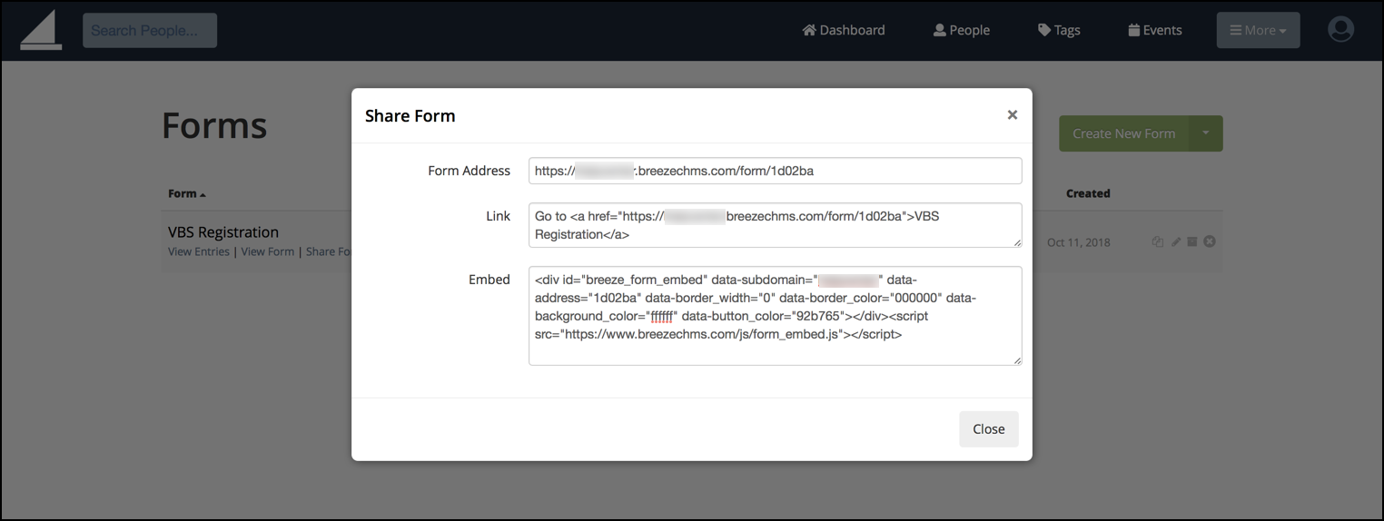Open View Entries for VBS Registration
Screen dimensions: 1384x521
click(199, 251)
